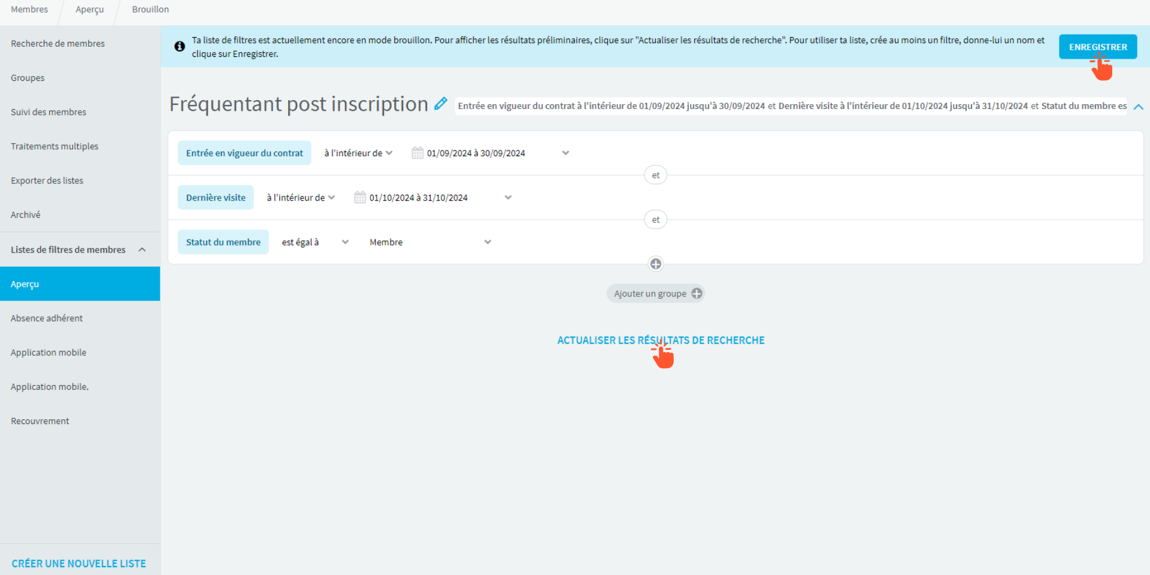The height and width of the screenshot is (575, 1150).
Task: Click the second 'et' connector above Statut du membre
Action: click(656, 219)
